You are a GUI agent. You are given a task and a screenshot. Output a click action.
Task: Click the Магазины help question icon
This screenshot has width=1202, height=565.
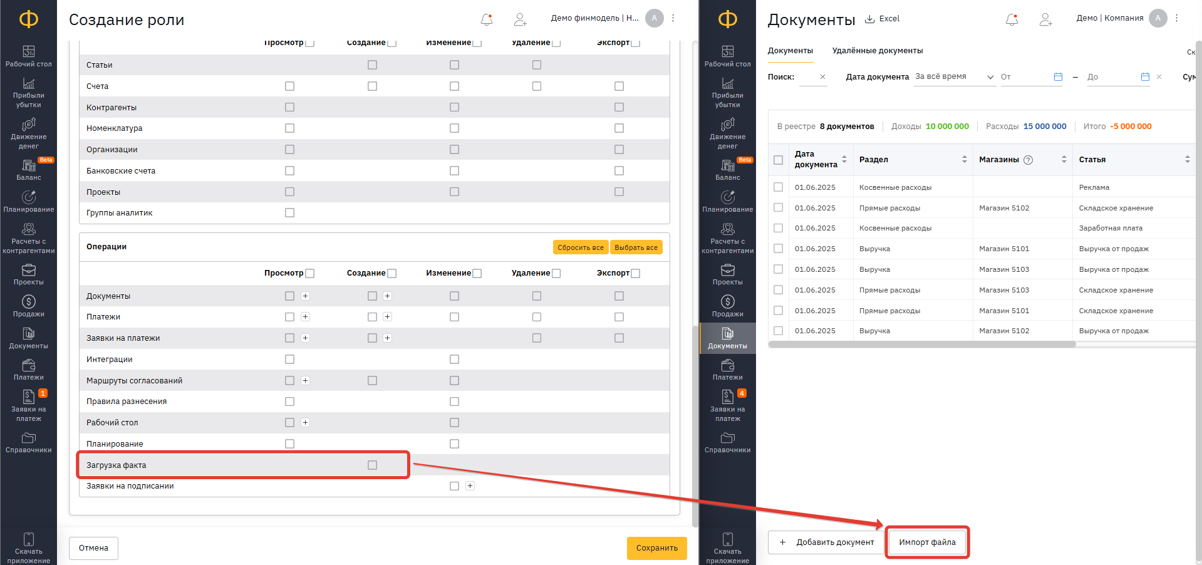(x=1028, y=160)
